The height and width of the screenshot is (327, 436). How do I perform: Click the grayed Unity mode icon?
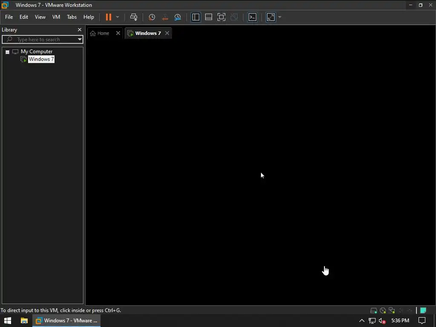point(235,17)
